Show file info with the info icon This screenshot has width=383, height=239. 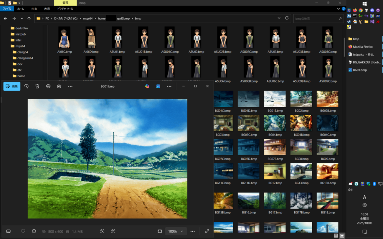34,231
